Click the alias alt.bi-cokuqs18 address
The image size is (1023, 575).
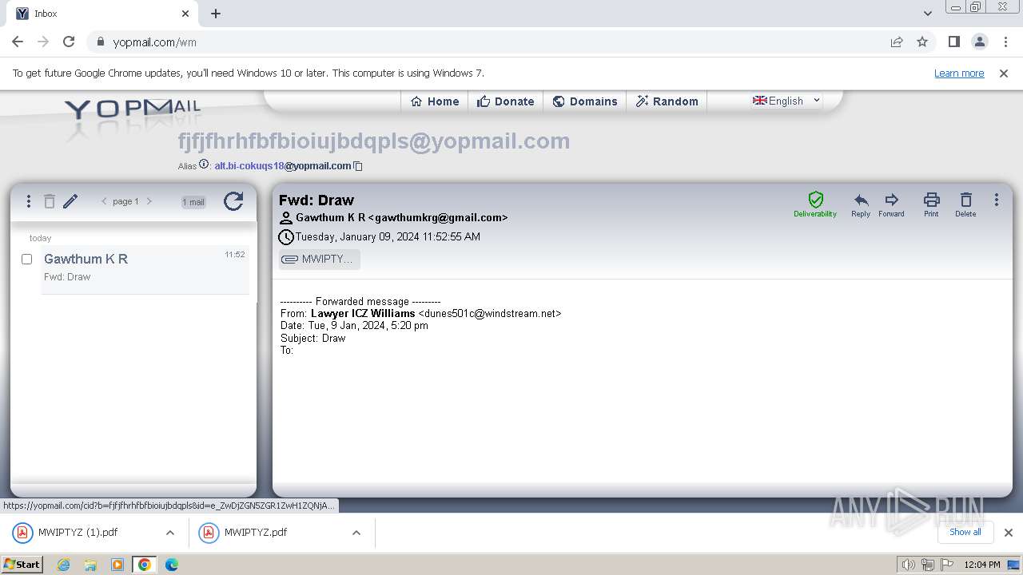(283, 166)
